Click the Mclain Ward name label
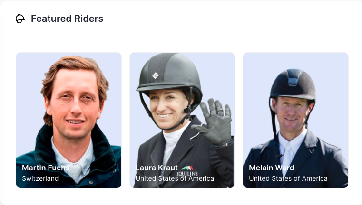362x205 pixels. tap(272, 168)
